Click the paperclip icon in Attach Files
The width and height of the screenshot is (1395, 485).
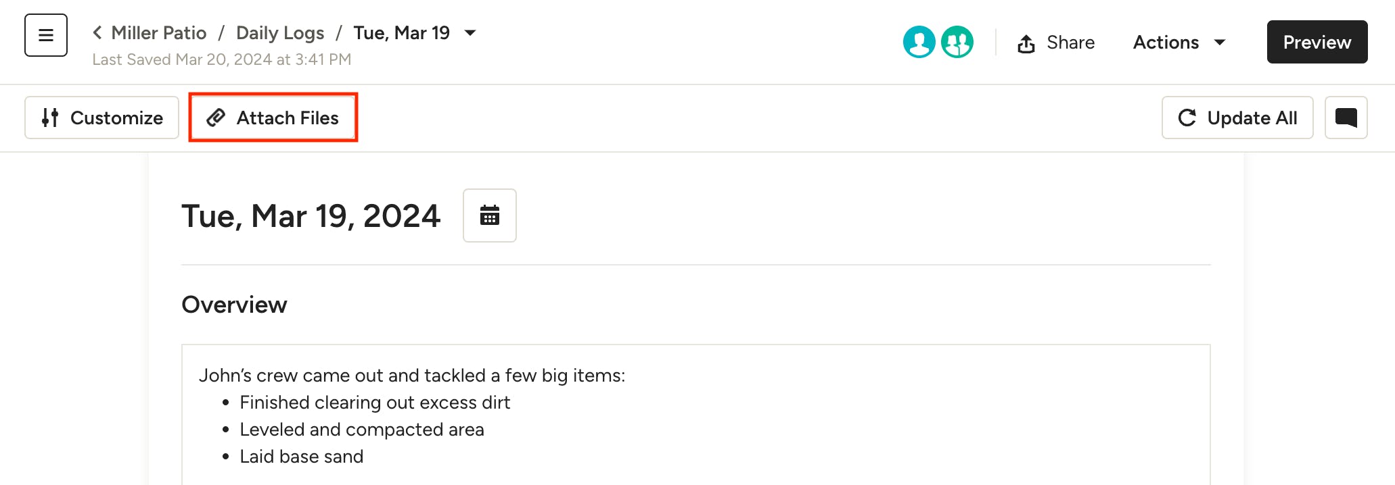click(x=216, y=118)
